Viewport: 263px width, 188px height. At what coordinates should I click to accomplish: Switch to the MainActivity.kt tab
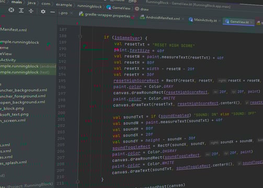(x=205, y=20)
